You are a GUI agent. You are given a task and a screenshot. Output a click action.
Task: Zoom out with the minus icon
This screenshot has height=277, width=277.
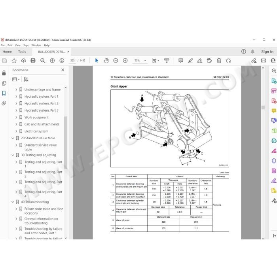click(116, 61)
